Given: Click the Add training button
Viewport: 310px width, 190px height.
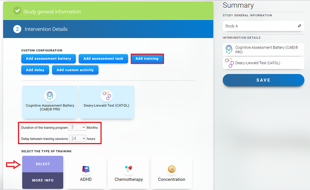Looking at the screenshot, I should 147,59.
